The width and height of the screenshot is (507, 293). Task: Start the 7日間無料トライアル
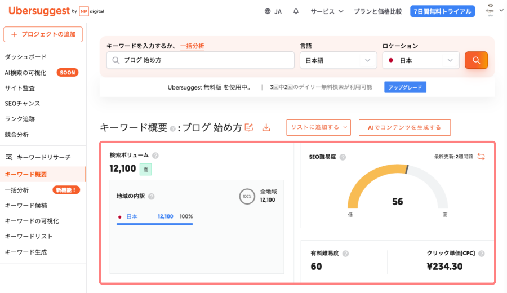click(442, 11)
